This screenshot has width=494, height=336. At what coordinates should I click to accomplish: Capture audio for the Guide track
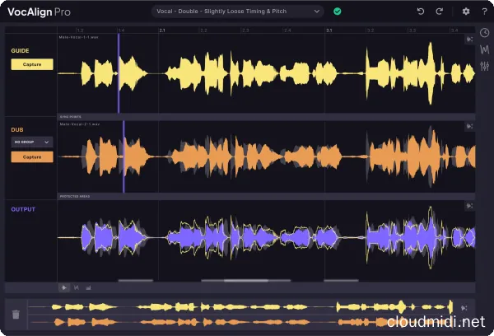pyautogui.click(x=32, y=64)
